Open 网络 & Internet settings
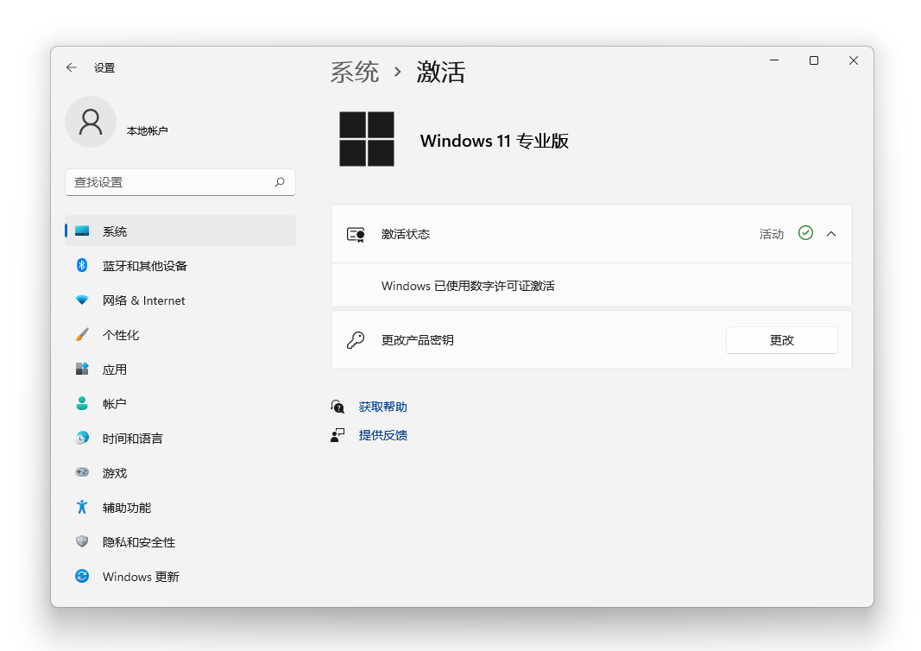921x651 pixels. coord(180,300)
